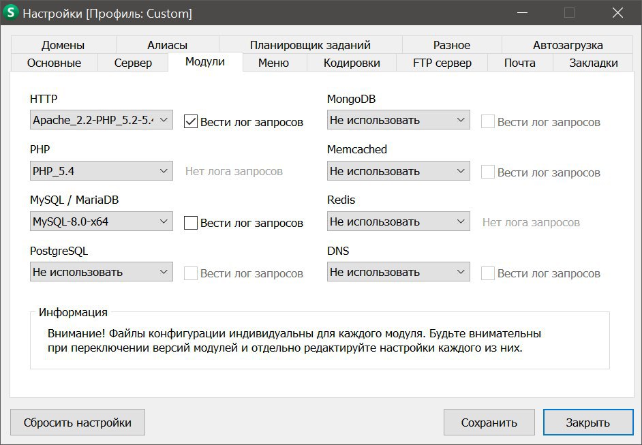Switch to the FTP сервер tab
The height and width of the screenshot is (445, 642).
coord(442,63)
